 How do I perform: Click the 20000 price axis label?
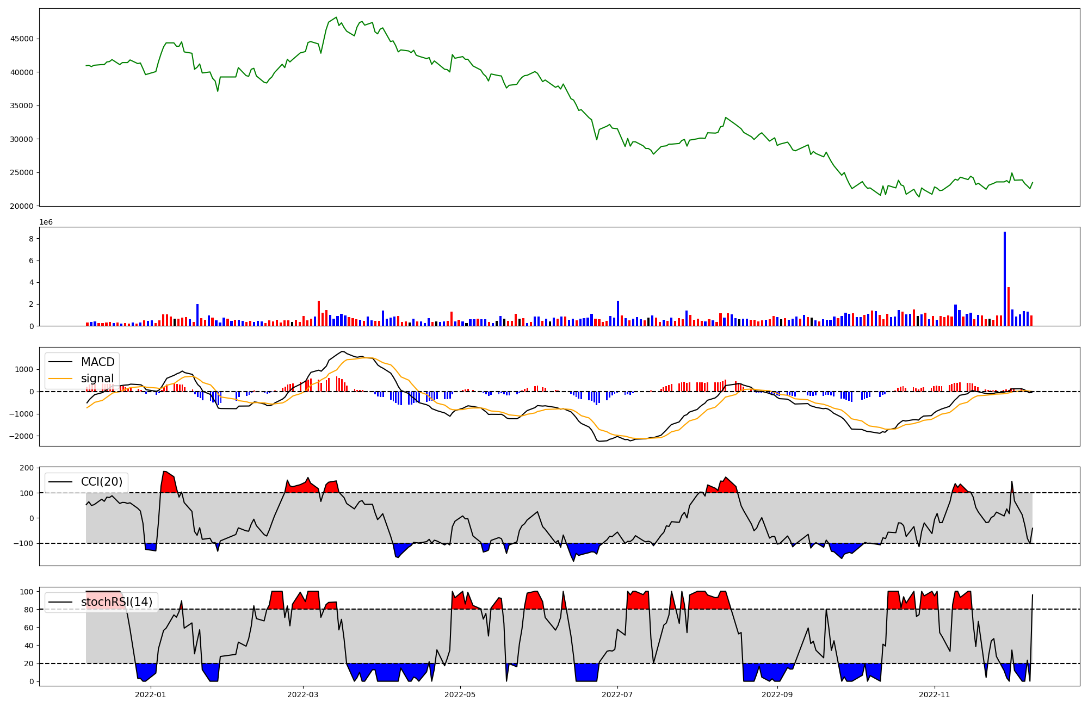[x=22, y=206]
